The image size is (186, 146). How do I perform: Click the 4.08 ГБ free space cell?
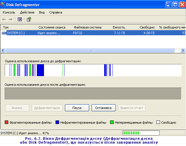(x=149, y=33)
